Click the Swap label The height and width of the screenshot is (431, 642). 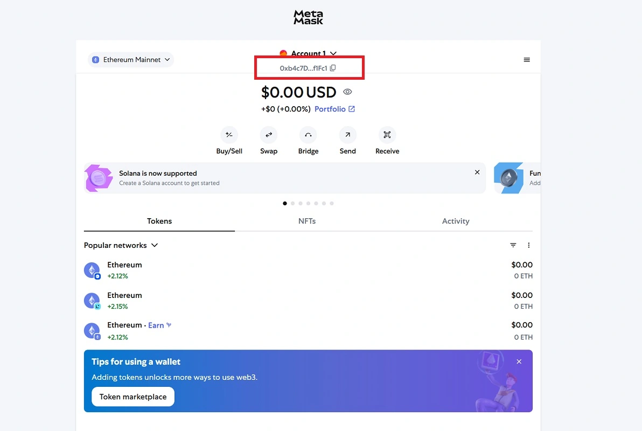pos(269,151)
